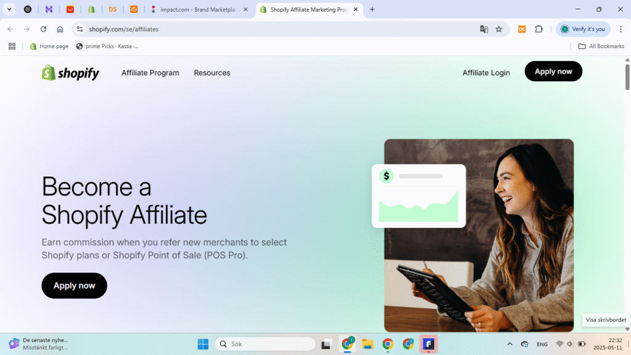
Task: Go forward in browser history
Action: point(26,29)
